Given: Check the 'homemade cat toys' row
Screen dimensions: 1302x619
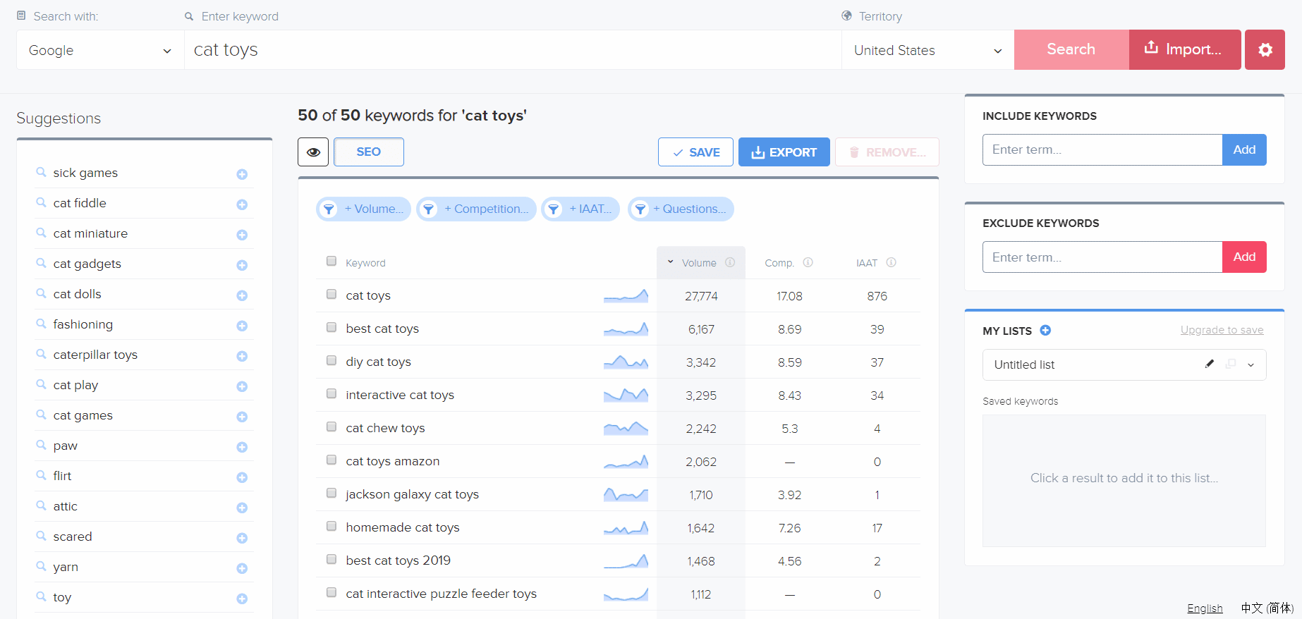Looking at the screenshot, I should 331,526.
